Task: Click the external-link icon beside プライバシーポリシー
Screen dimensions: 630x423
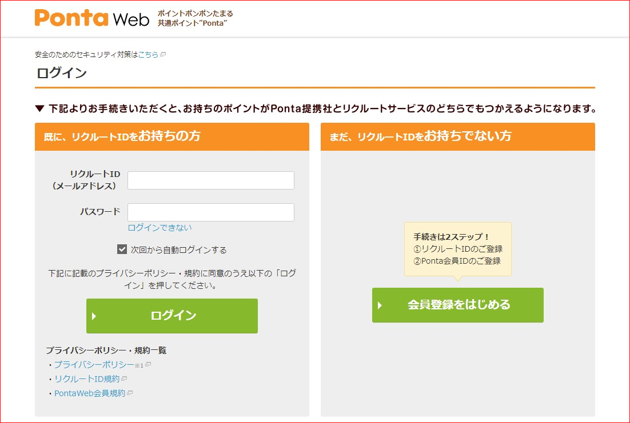Action: pos(147,365)
